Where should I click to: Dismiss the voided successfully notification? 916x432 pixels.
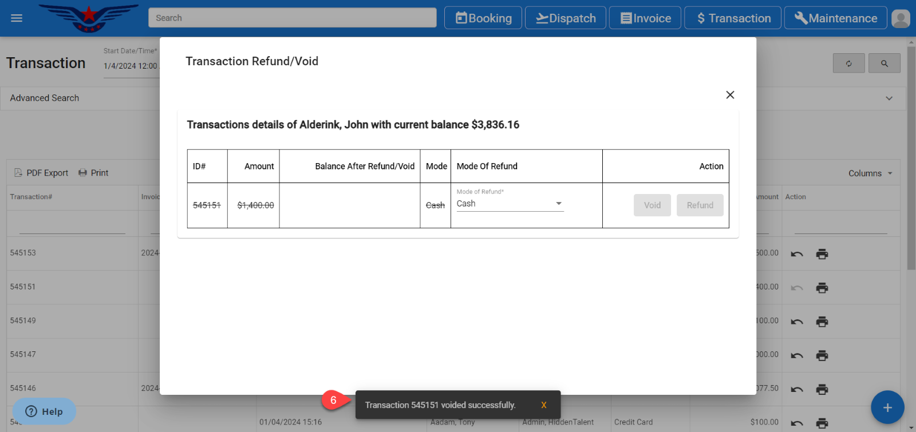click(543, 405)
